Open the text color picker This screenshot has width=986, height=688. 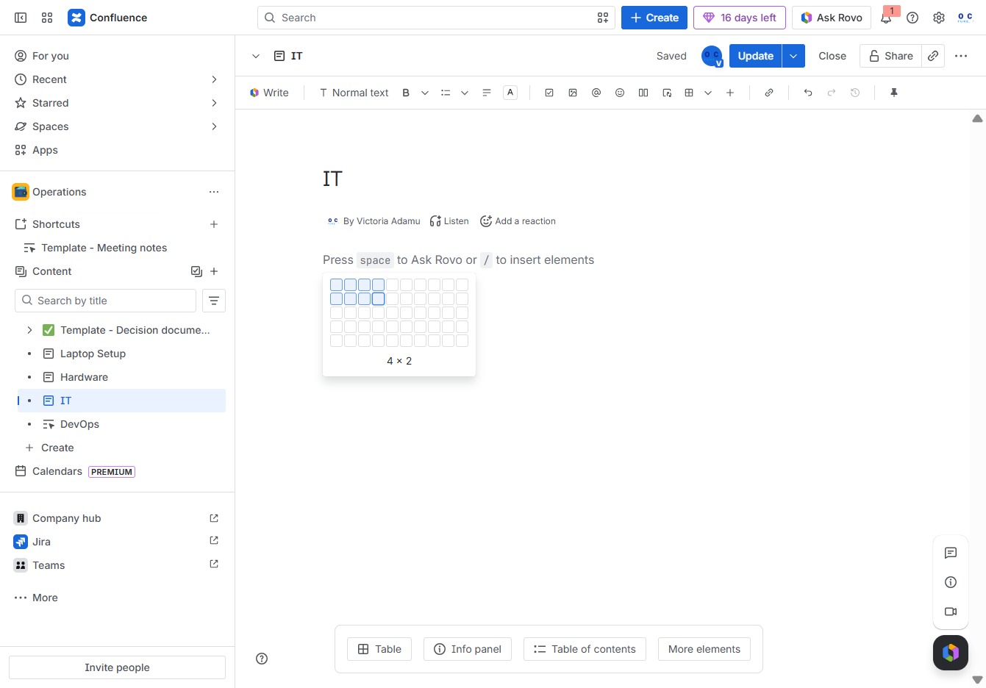pyautogui.click(x=510, y=93)
